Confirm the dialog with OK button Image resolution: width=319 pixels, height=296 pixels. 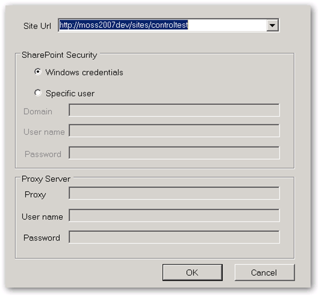click(x=193, y=273)
